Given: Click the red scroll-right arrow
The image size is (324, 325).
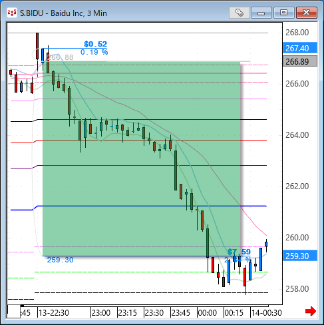Looking at the screenshot, I should point(311,311).
